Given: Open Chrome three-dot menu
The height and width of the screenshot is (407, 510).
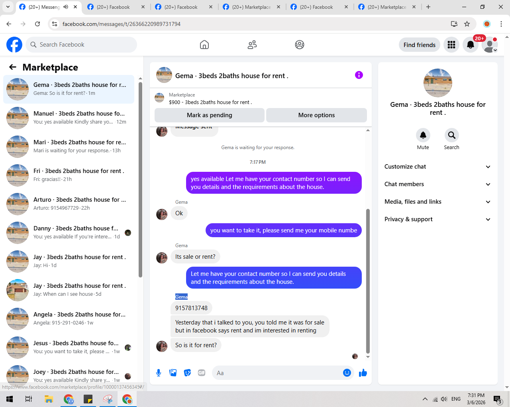Looking at the screenshot, I should click(501, 24).
